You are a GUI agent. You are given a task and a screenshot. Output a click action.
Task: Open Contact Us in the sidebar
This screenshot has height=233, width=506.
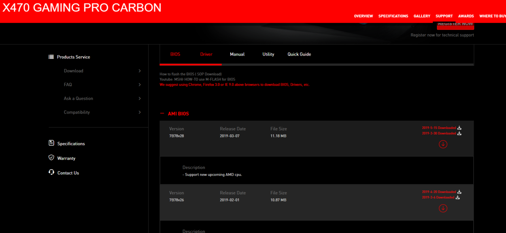coord(68,173)
